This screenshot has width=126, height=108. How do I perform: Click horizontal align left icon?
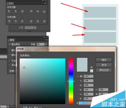[9, 11]
